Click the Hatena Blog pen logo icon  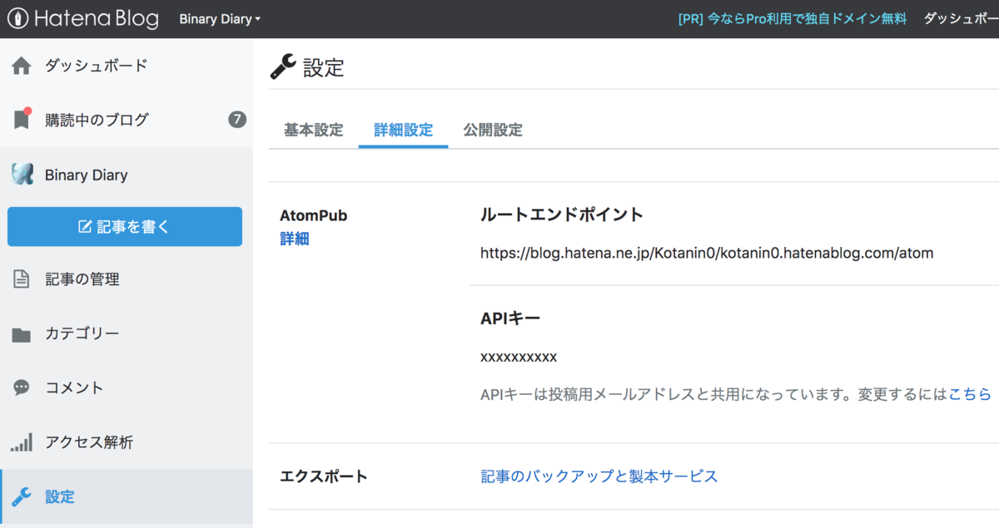pos(19,18)
